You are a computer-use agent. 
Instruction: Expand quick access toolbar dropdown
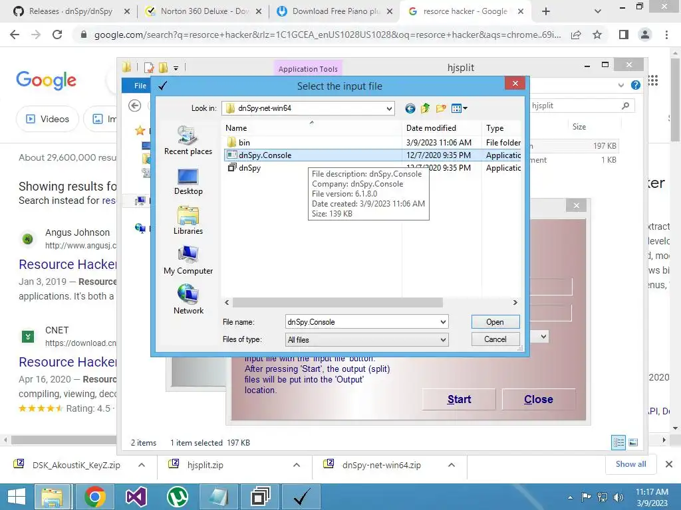[176, 68]
